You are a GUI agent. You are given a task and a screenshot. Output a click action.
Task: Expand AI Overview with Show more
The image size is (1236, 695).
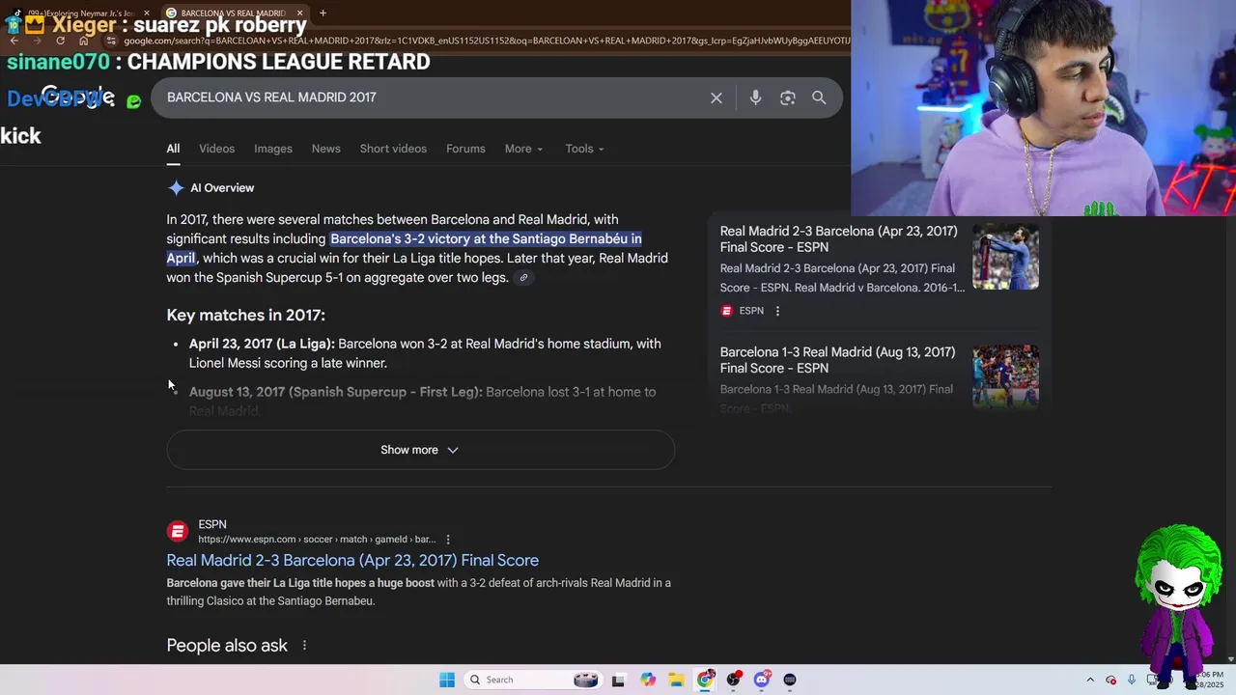point(420,450)
